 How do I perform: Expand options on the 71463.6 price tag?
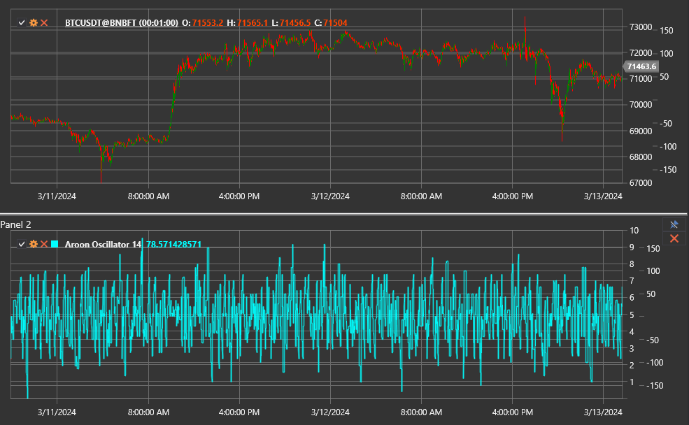641,66
